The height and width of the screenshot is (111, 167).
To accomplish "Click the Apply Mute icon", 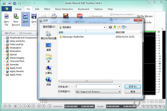I will click(x=7, y=75).
